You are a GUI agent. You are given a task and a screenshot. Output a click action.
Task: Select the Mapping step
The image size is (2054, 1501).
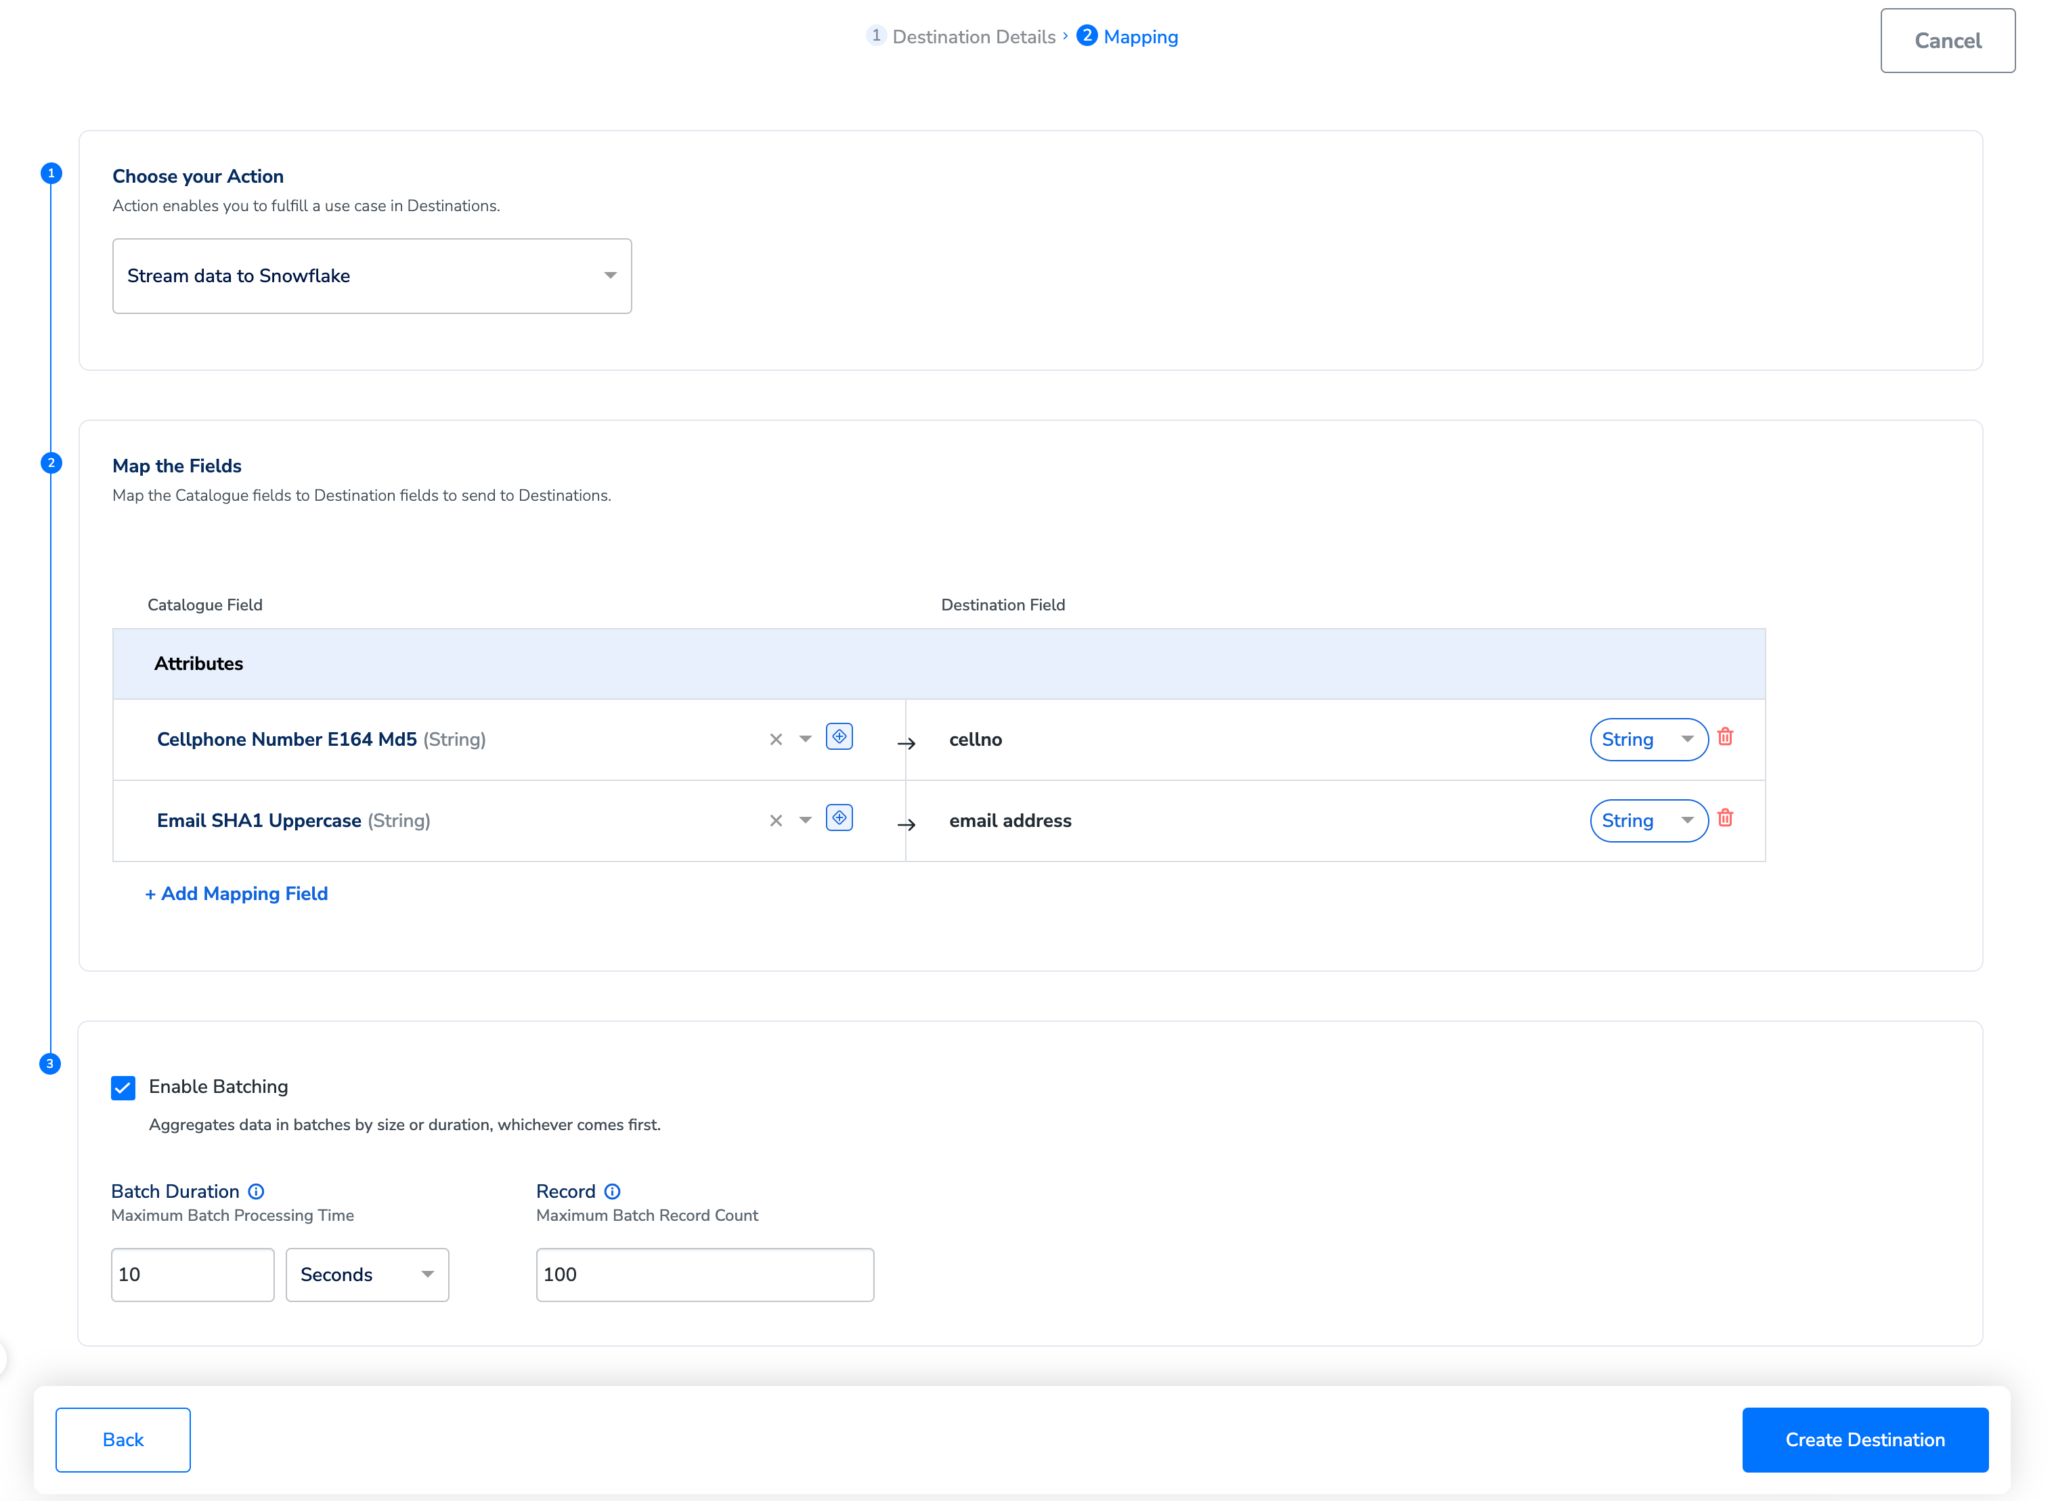pos(1139,37)
